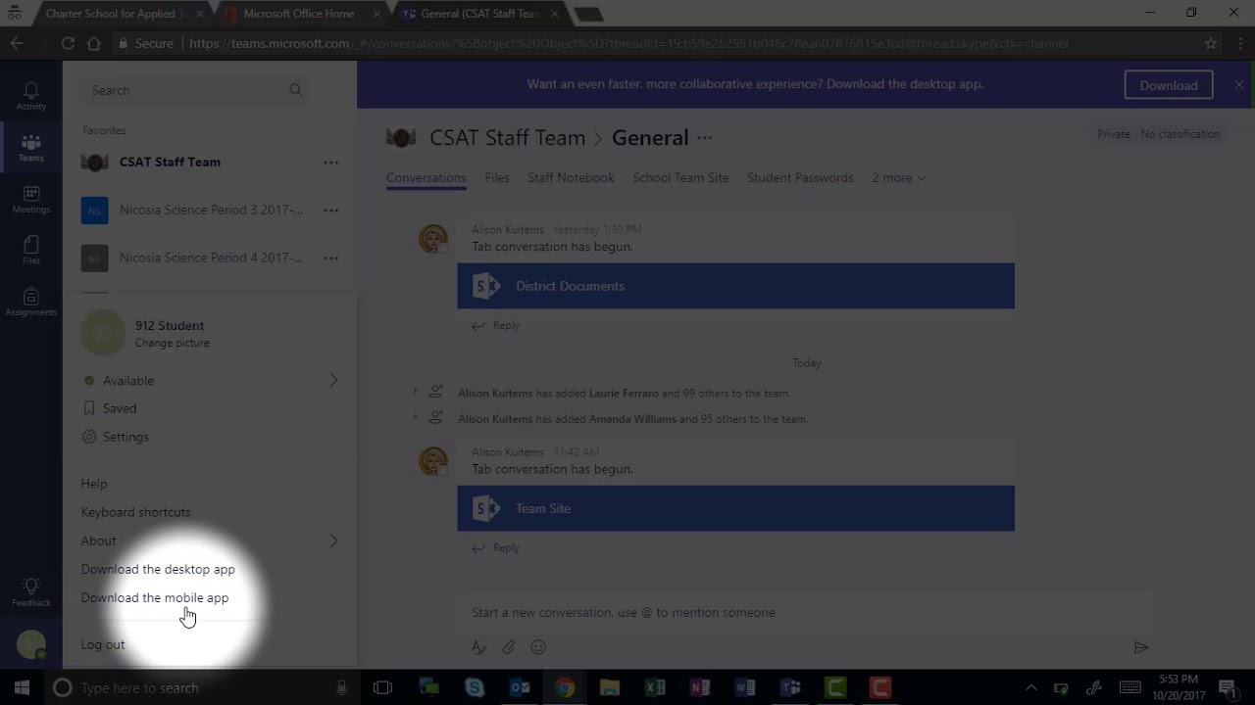Reply to District Documents conversation
The image size is (1255, 705).
tap(496, 326)
